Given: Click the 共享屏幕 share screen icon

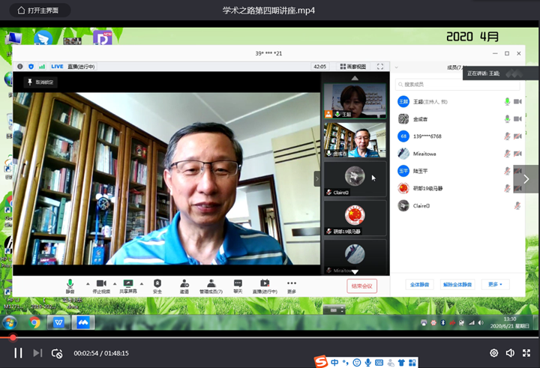Looking at the screenshot, I should [127, 283].
